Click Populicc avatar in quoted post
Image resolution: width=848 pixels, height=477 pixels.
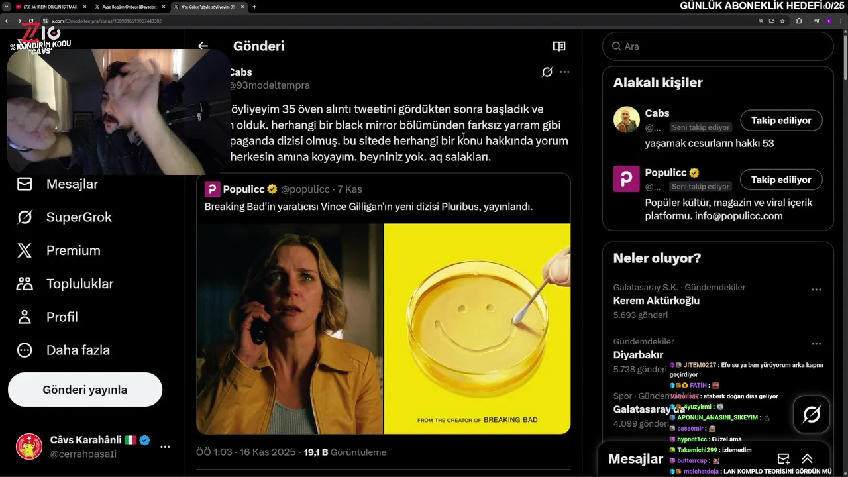tap(212, 189)
